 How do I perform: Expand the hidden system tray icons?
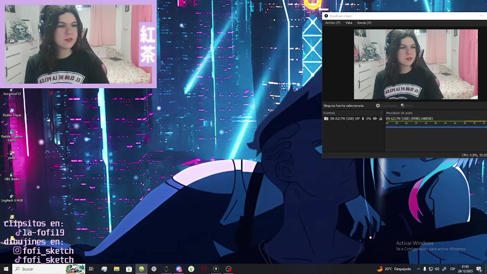point(419,269)
